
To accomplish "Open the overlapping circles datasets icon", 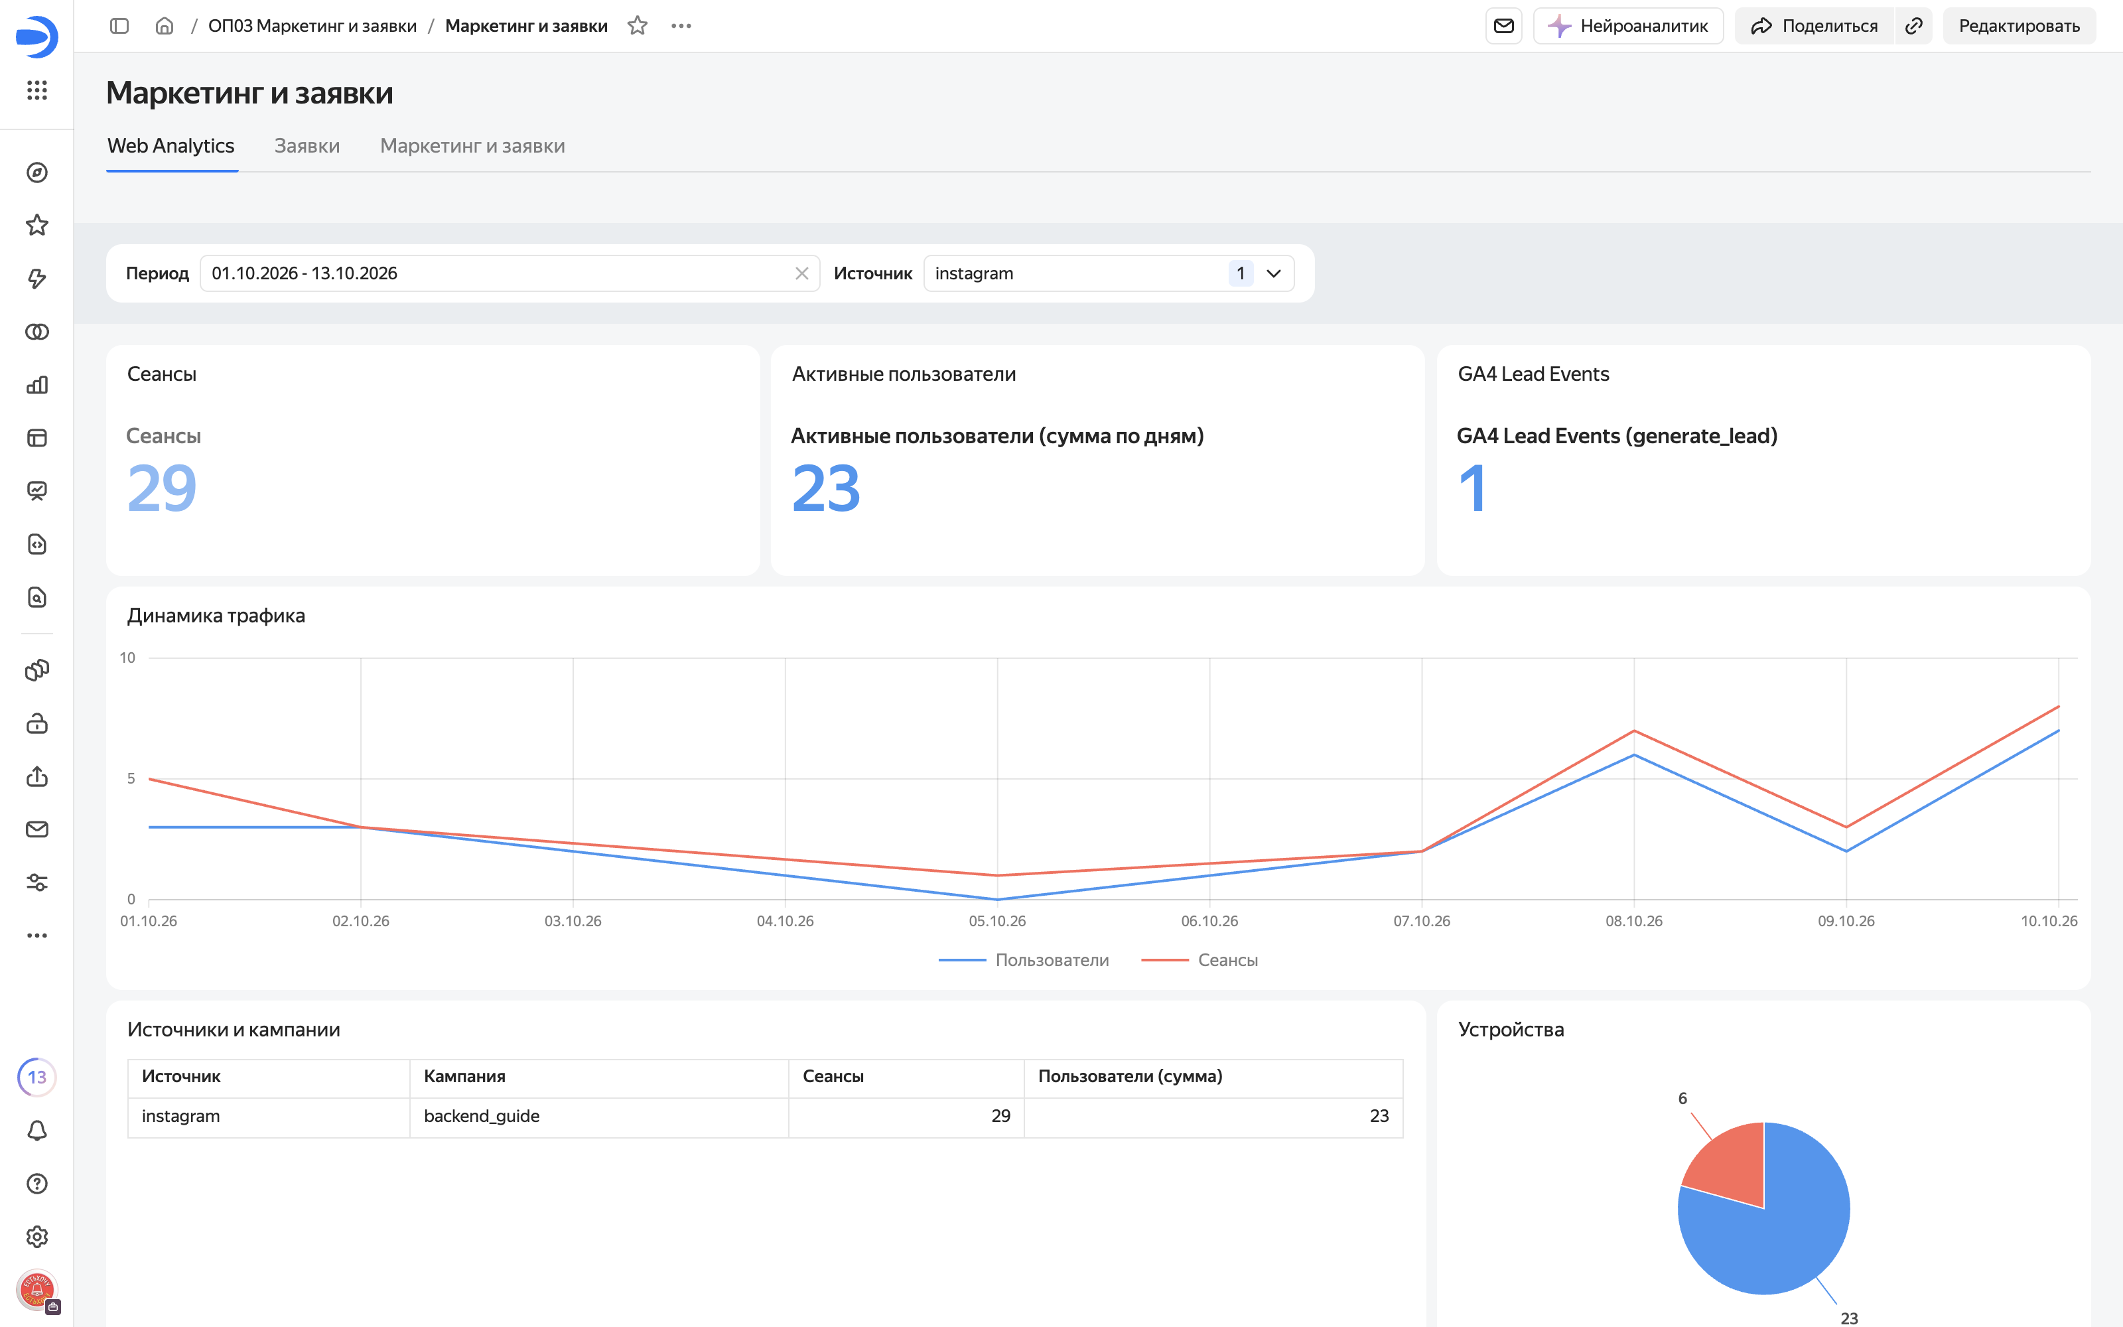I will coord(37,332).
